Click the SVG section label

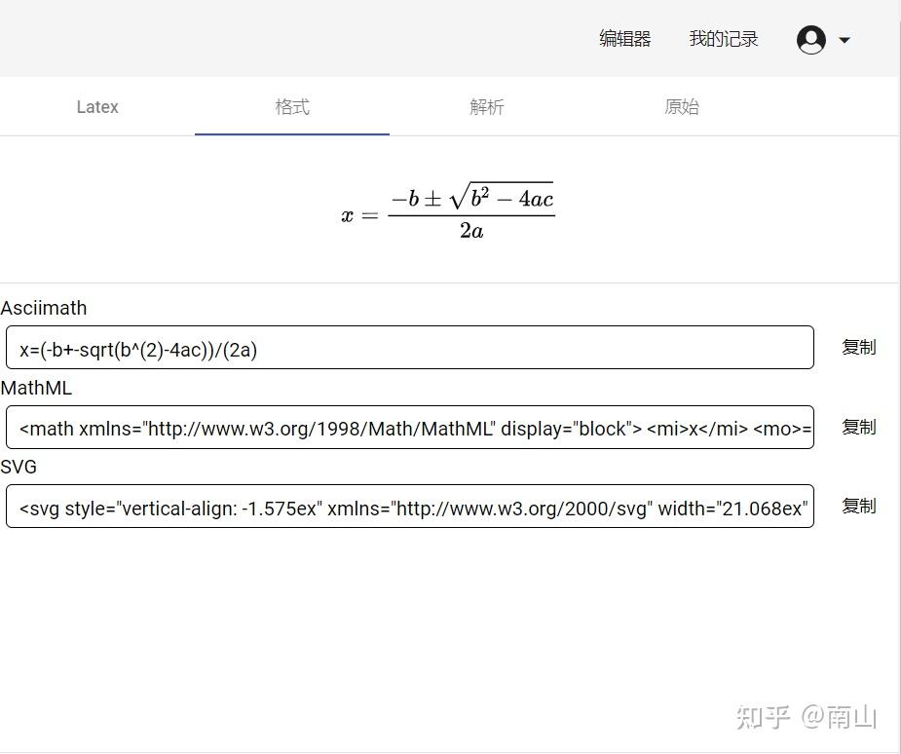click(19, 467)
